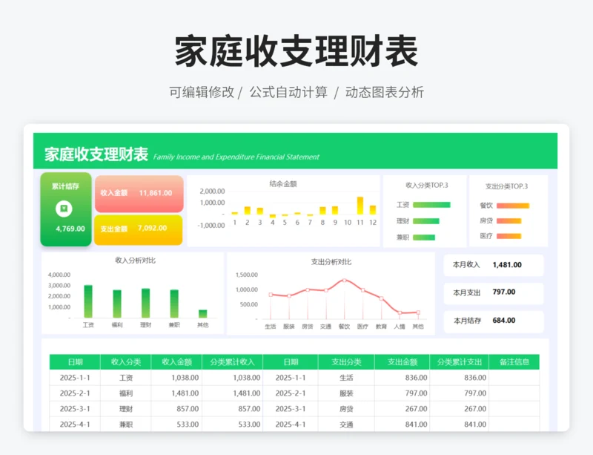
Task: Select the 支出分类TOP.3 panel title
Action: [506, 186]
